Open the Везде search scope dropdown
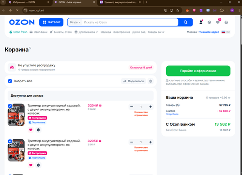The image size is (242, 175). pos(75,22)
